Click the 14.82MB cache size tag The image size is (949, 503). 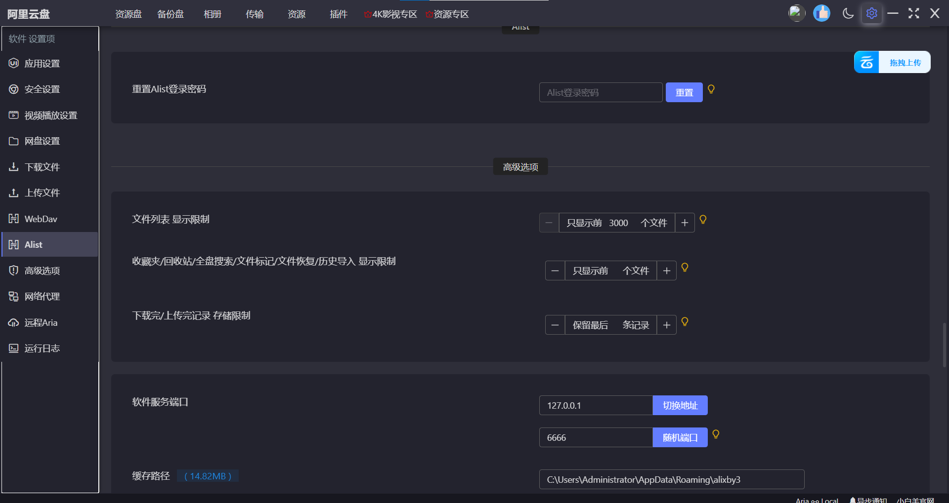(208, 476)
